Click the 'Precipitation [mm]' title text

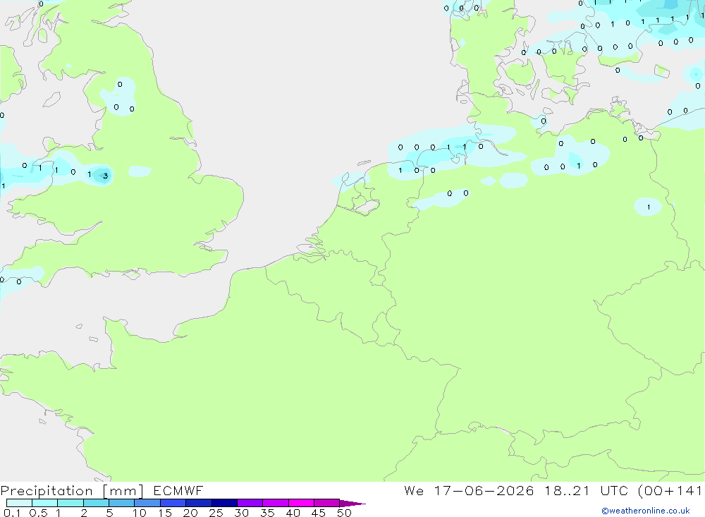72,491
